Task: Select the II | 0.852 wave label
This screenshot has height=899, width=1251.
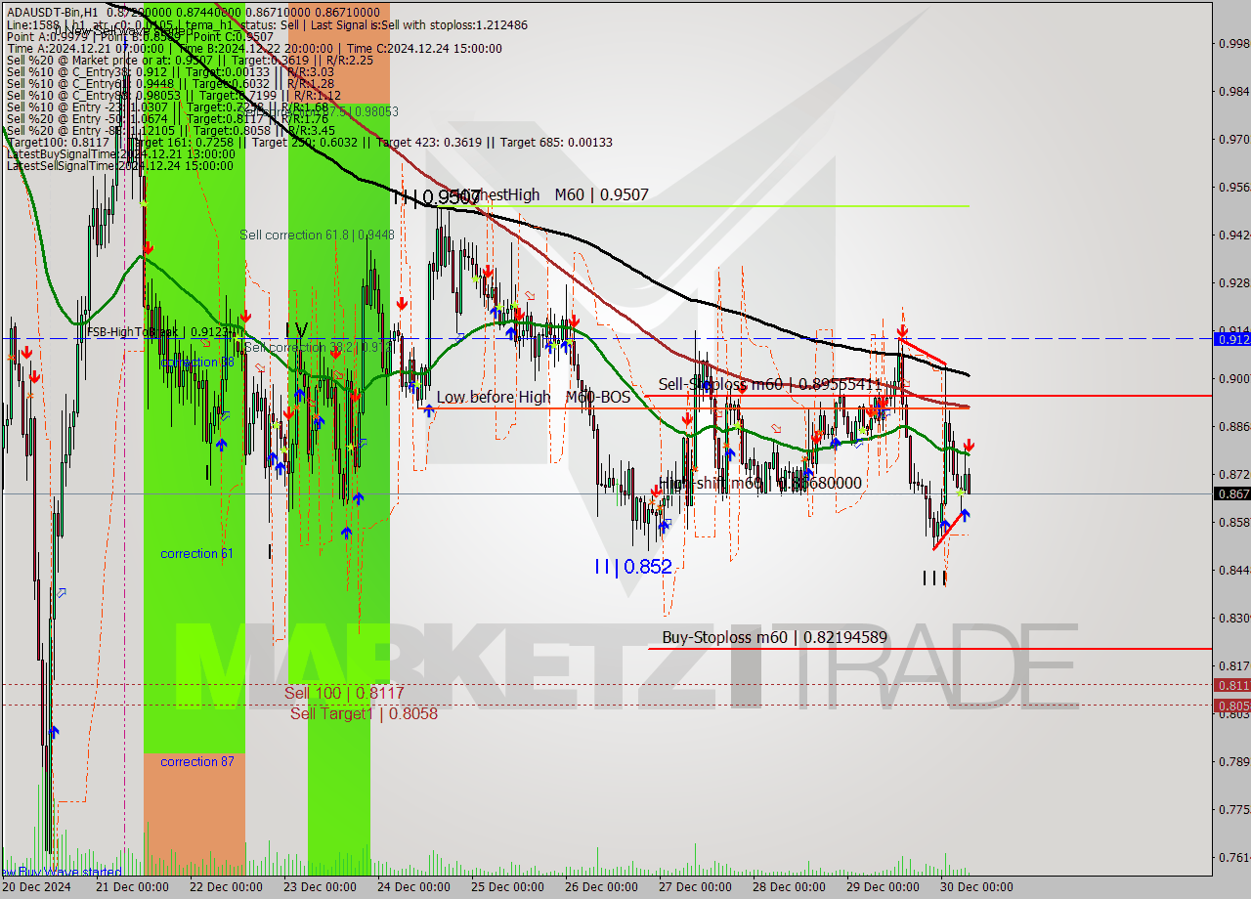Action: (633, 566)
